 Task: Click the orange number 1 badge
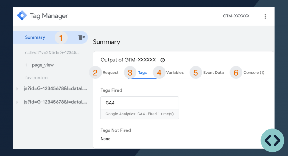tap(61, 37)
